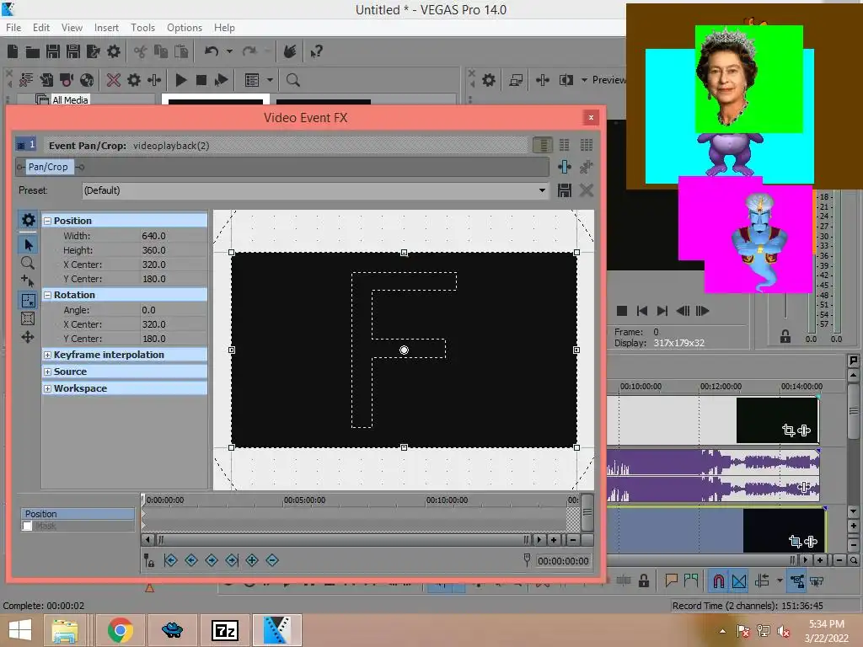Image resolution: width=863 pixels, height=647 pixels.
Task: Open Video Preview project properties gear
Action: click(489, 80)
